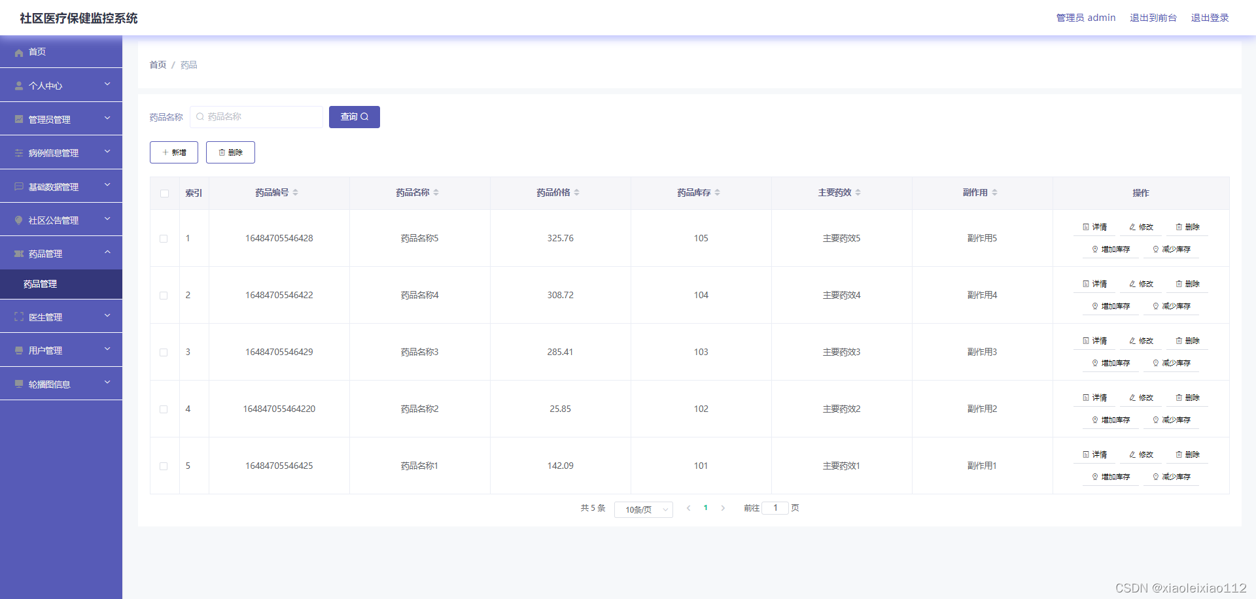Click 药品 in the breadcrumb
The width and height of the screenshot is (1256, 599).
(x=189, y=65)
